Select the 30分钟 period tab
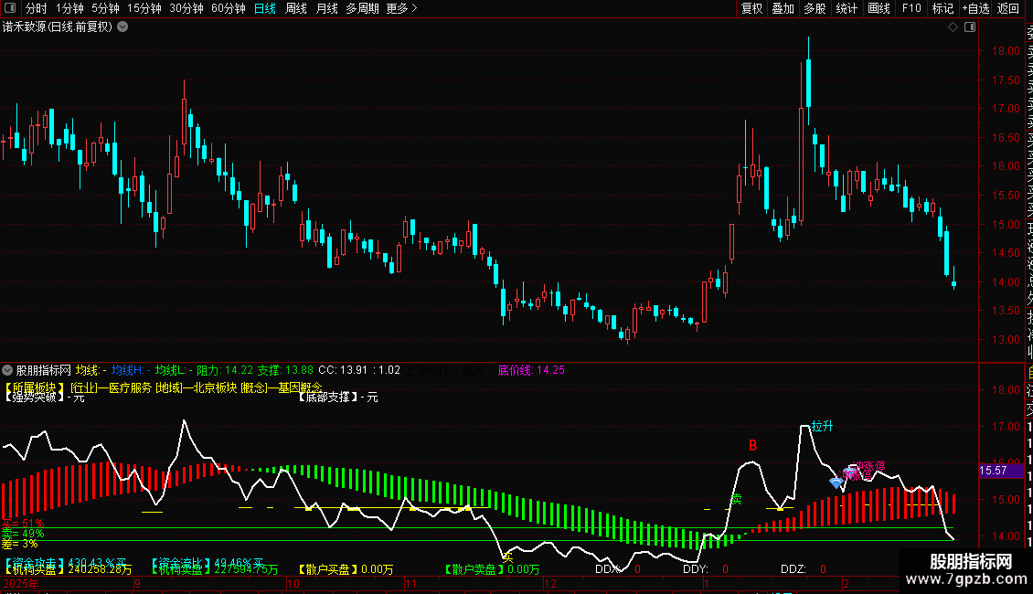The image size is (1033, 594). coord(186,8)
